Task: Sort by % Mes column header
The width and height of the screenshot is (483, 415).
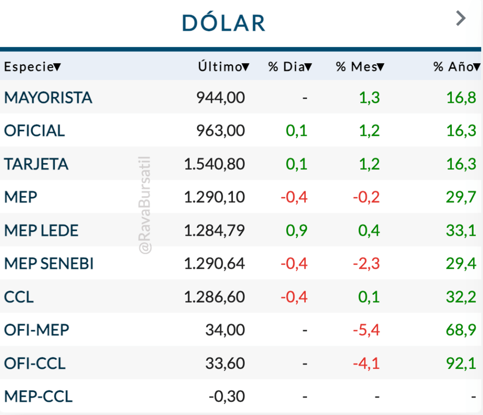Action: 360,67
